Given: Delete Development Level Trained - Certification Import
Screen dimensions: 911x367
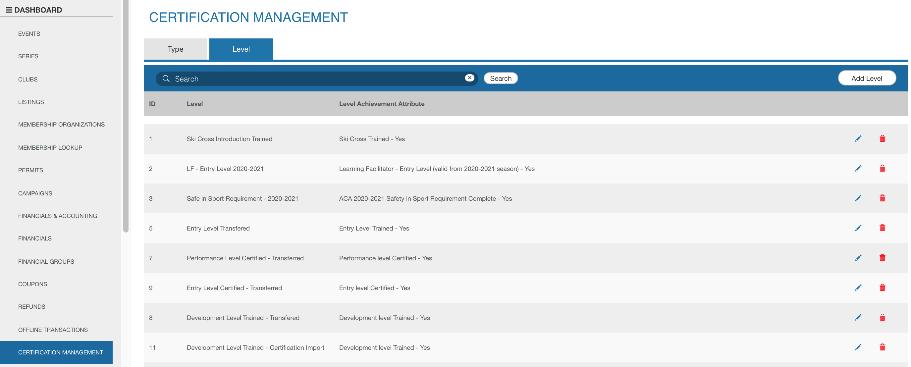Looking at the screenshot, I should 883,347.
